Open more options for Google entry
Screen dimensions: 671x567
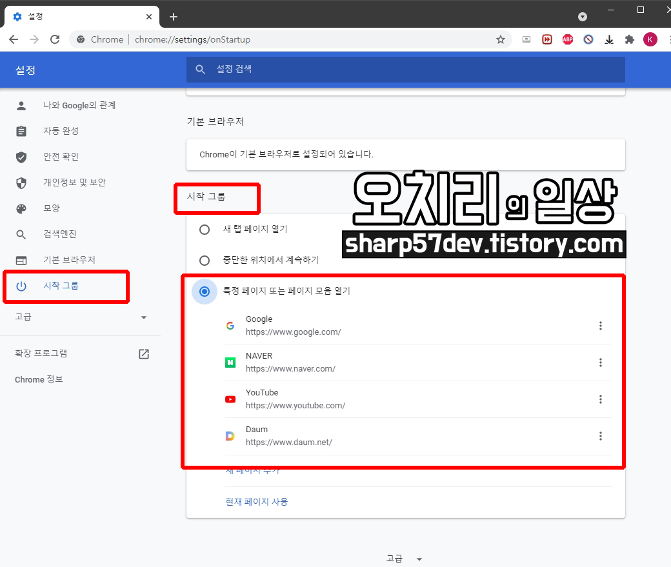601,326
